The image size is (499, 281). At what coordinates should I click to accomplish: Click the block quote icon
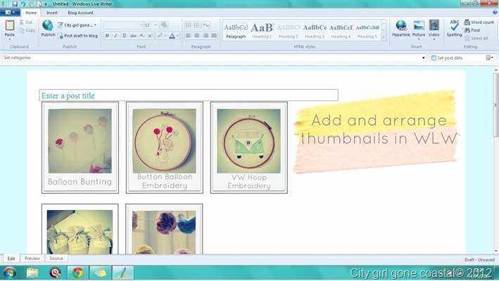[206, 25]
